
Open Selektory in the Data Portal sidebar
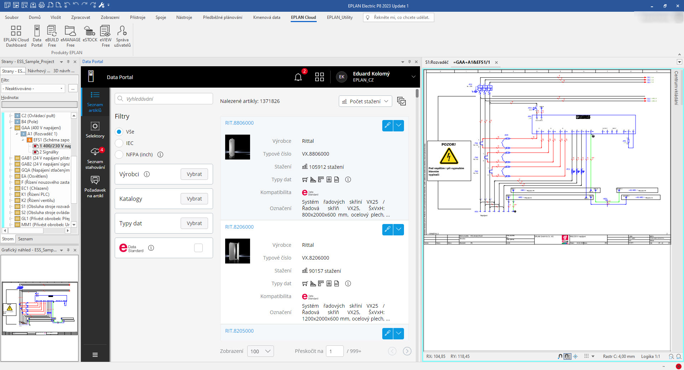95,130
